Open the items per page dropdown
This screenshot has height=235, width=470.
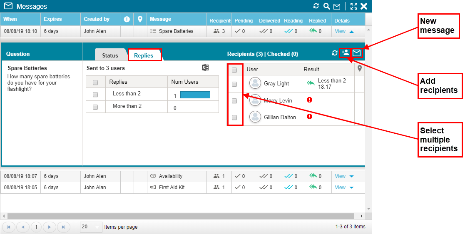point(91,227)
